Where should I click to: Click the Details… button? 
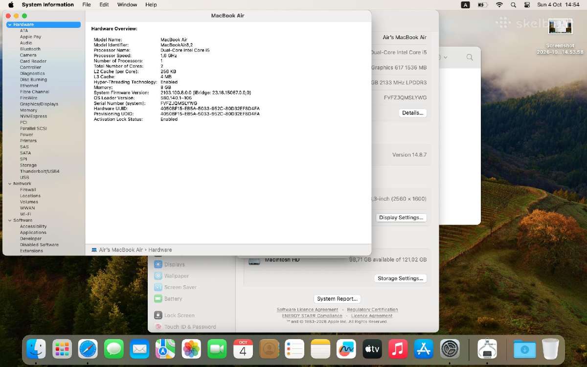[412, 113]
